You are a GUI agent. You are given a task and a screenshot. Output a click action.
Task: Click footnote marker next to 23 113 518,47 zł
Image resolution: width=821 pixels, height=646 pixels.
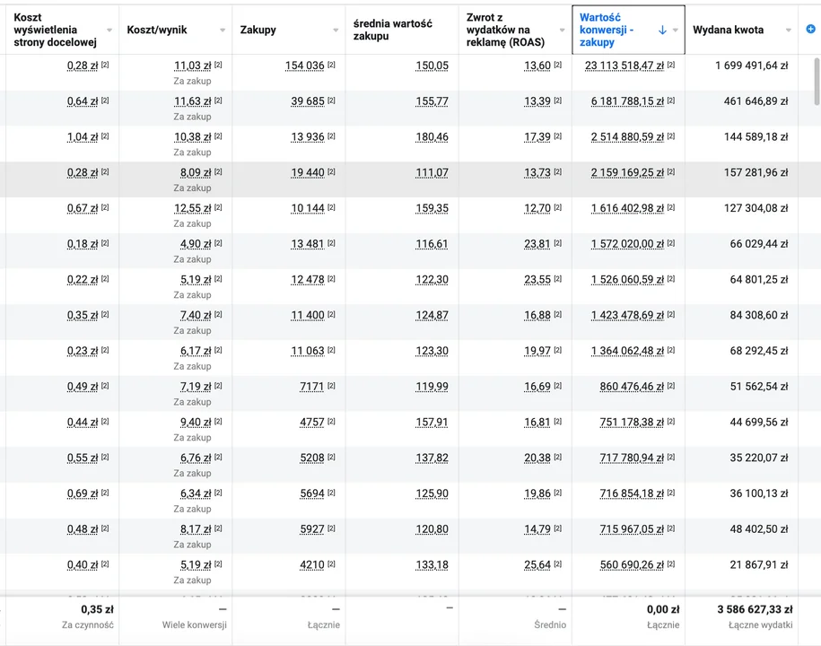671,65
